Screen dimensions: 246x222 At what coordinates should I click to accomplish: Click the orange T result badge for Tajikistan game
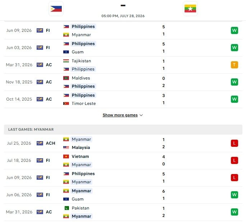(x=235, y=65)
